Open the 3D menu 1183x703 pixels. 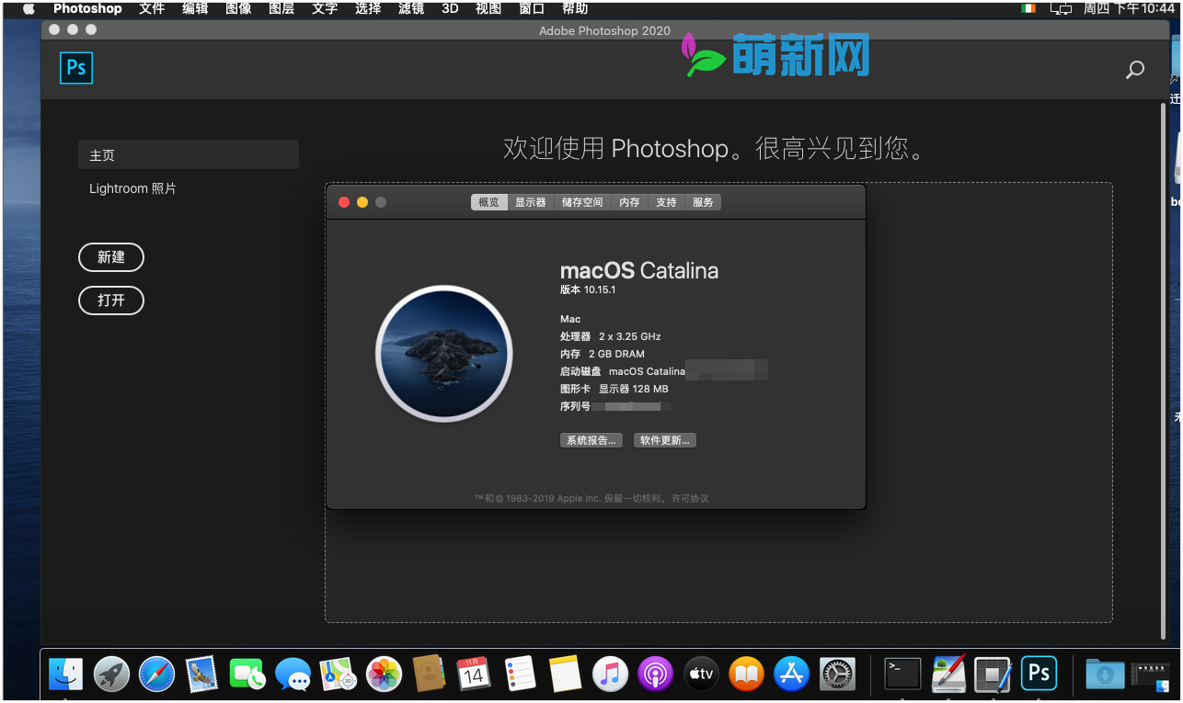[x=450, y=8]
